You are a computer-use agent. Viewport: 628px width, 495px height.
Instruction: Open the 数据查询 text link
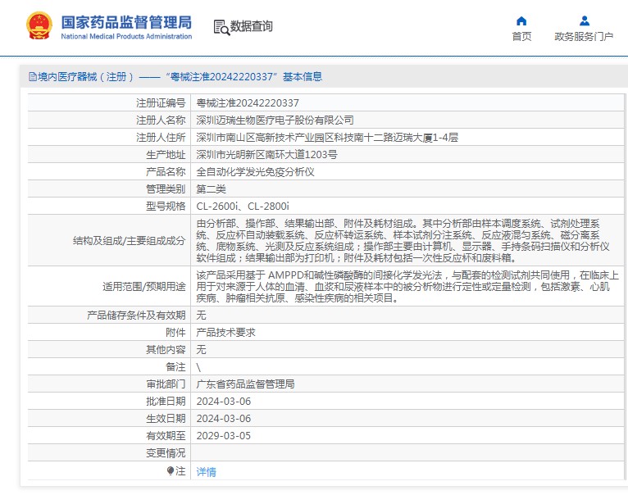(x=252, y=26)
